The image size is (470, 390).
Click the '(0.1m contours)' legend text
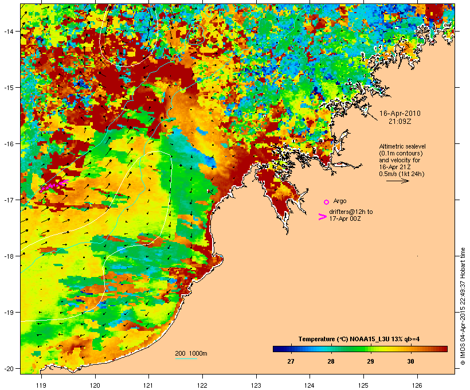pyautogui.click(x=401, y=153)
